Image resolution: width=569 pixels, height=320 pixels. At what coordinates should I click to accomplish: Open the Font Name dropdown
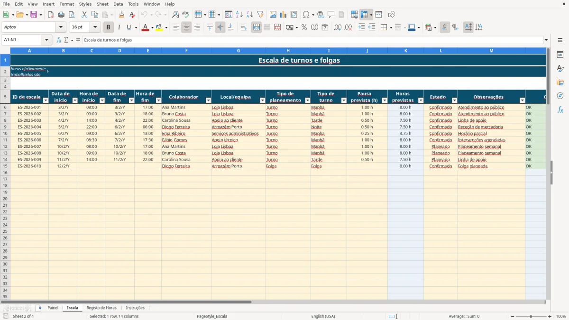(x=61, y=27)
